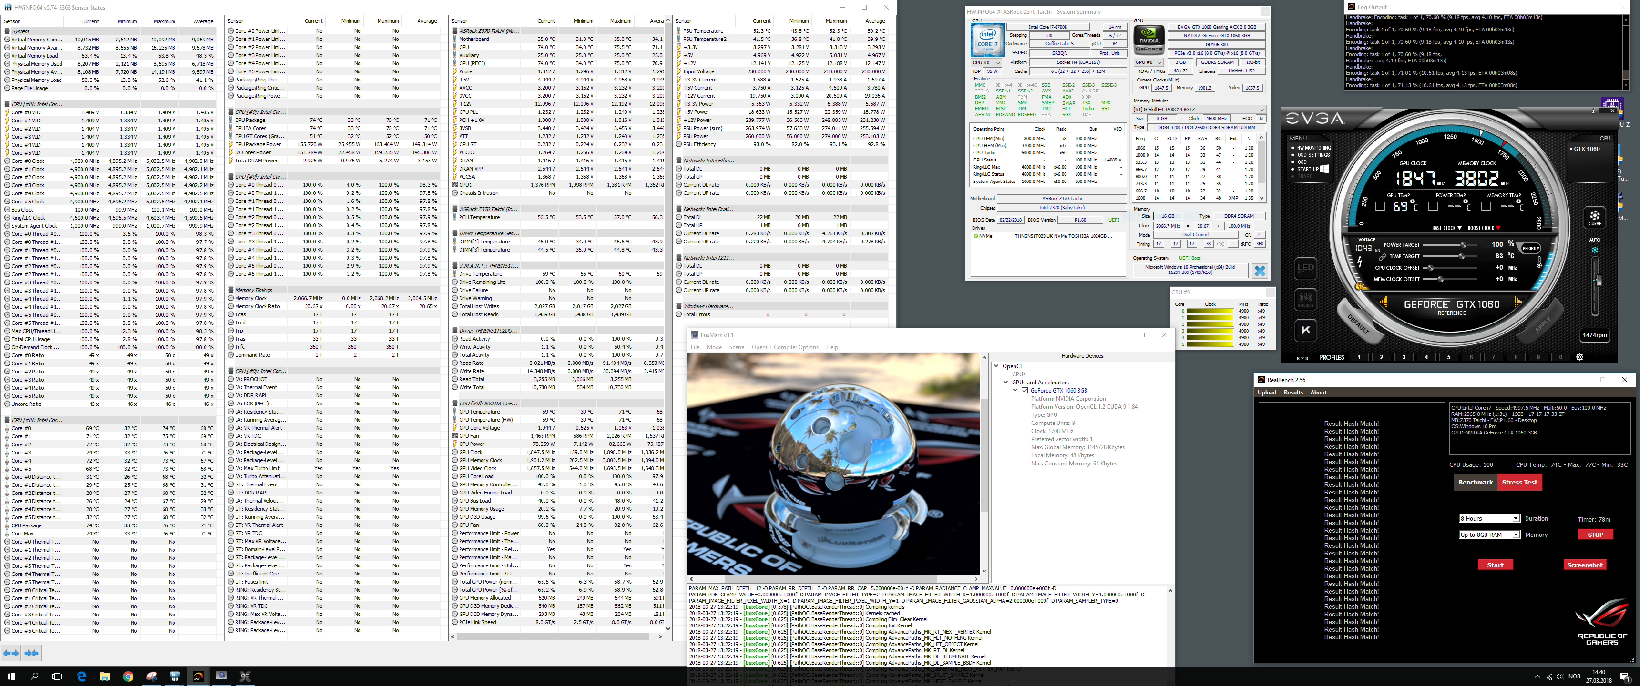Close HWiNFO system summary with blue X
This screenshot has height=686, width=1640.
1259,271
